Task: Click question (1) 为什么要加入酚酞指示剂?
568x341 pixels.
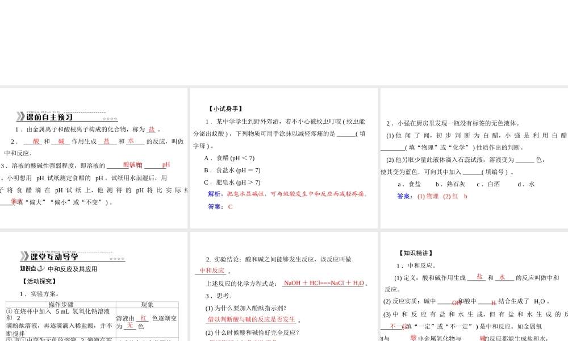Action: point(246,308)
